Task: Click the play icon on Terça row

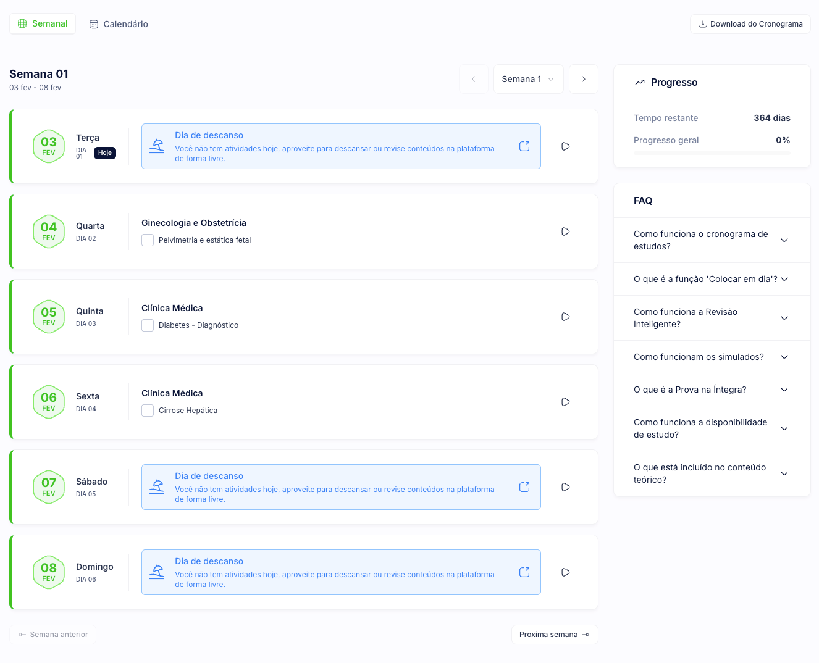Action: (565, 146)
